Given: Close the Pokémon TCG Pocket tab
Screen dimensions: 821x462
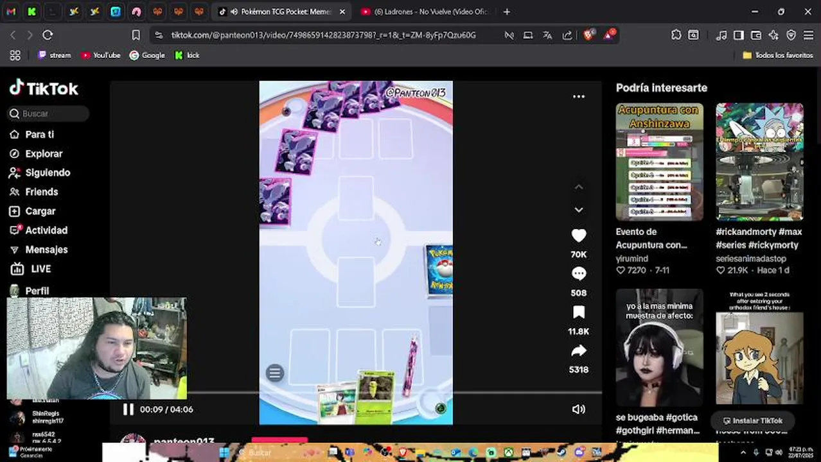Looking at the screenshot, I should [x=342, y=12].
